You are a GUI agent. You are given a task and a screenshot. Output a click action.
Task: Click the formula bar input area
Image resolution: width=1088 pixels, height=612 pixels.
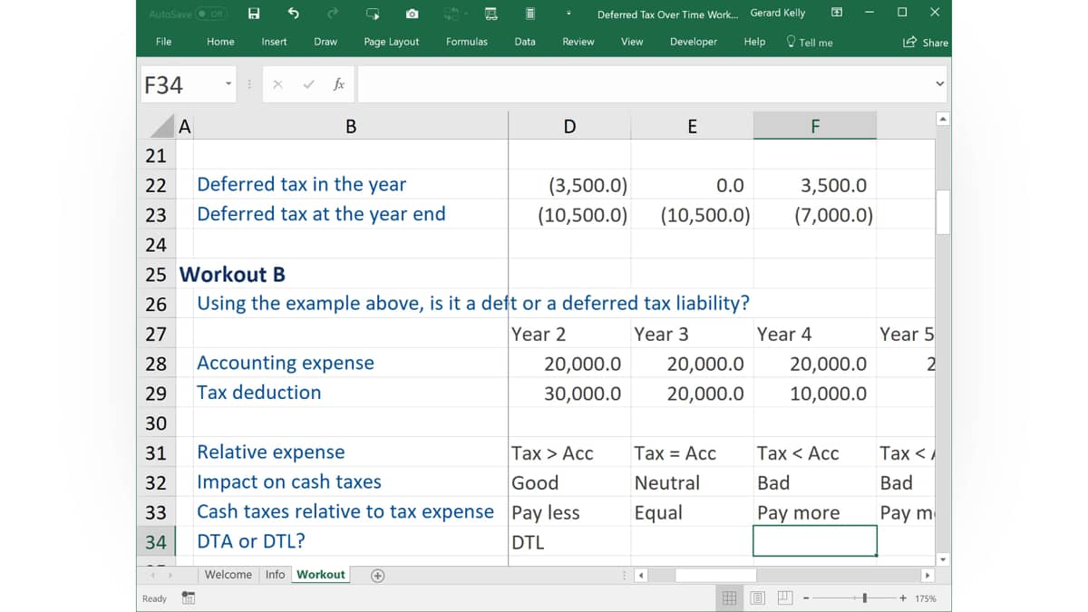(x=644, y=85)
